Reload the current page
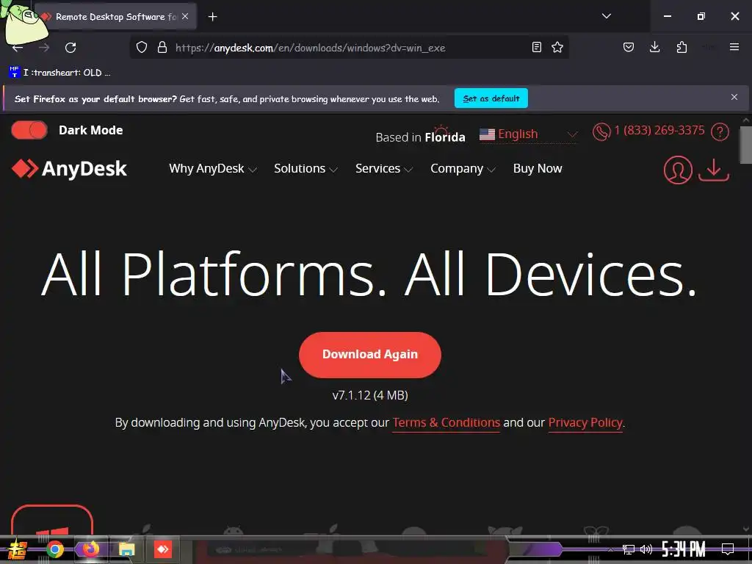The height and width of the screenshot is (564, 752). [x=70, y=48]
